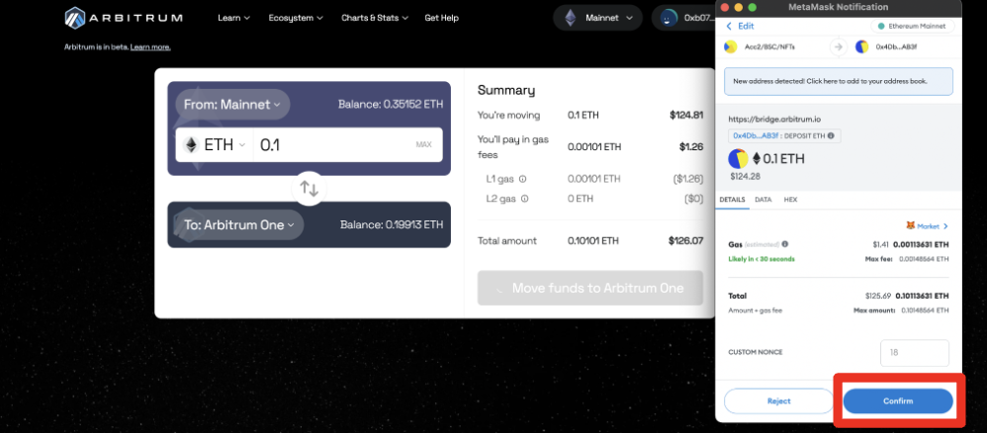Click the '$124.28' value in MetaMask

click(x=744, y=176)
